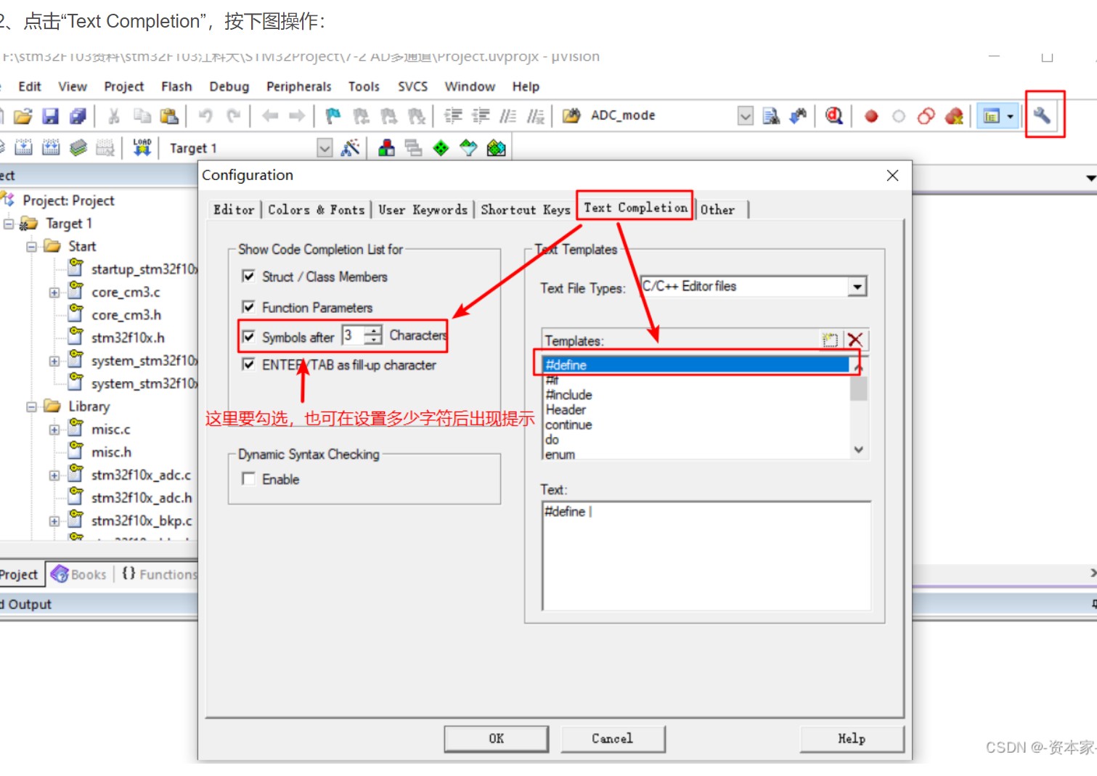1097x776 pixels.
Task: Expand stm32f10x_adc.c file node
Action: point(54,476)
